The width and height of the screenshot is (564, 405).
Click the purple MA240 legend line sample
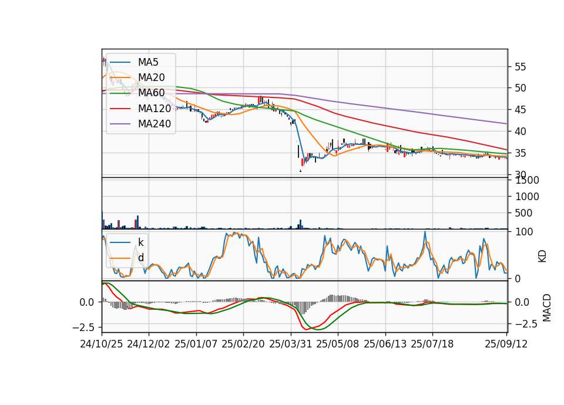pyautogui.click(x=120, y=124)
